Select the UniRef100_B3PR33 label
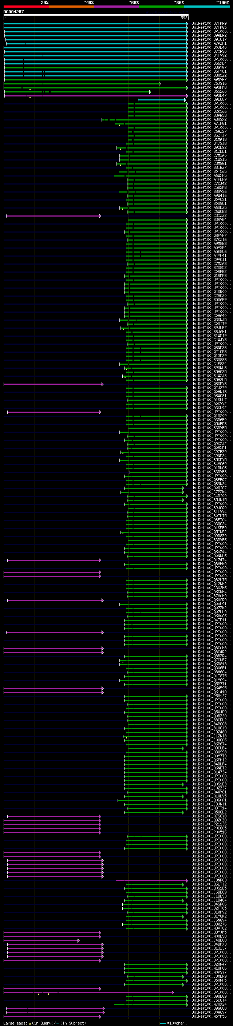233x1026 pixels. click(209, 115)
